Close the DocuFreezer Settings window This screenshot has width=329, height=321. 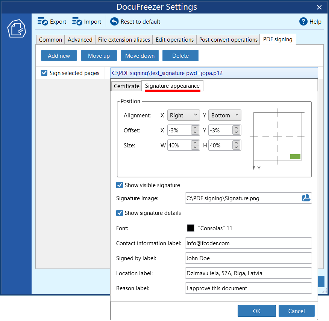pos(319,7)
